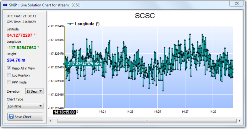This screenshot has width=247, height=129.
Task: Click the 14:18:15.00 time cursor label
Action: pyautogui.click(x=64, y=112)
